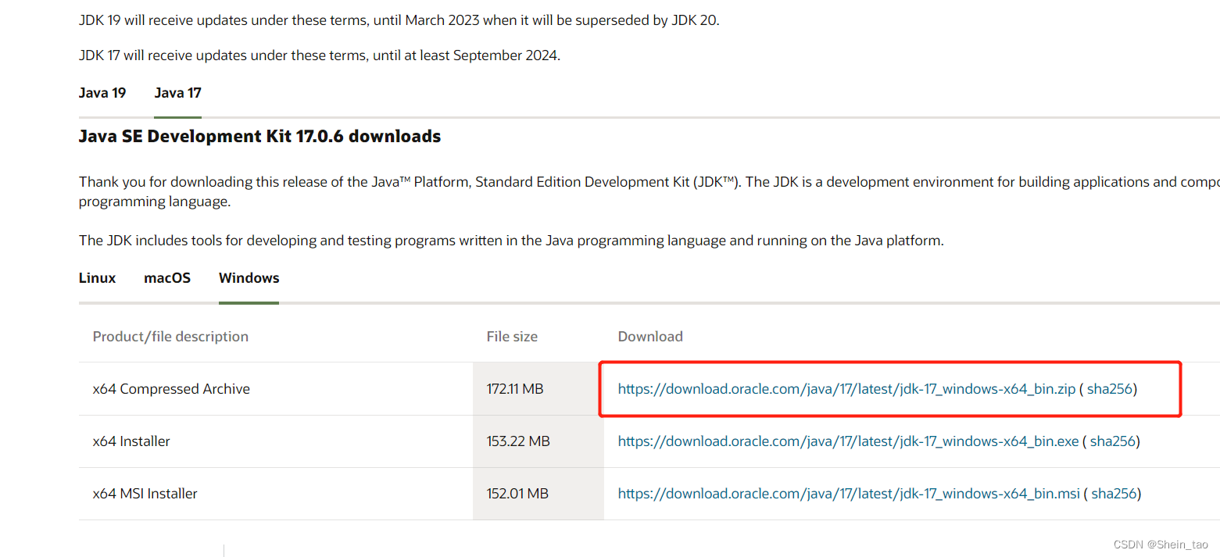
Task: Open the x64 MSI Installer download link
Action: [848, 493]
